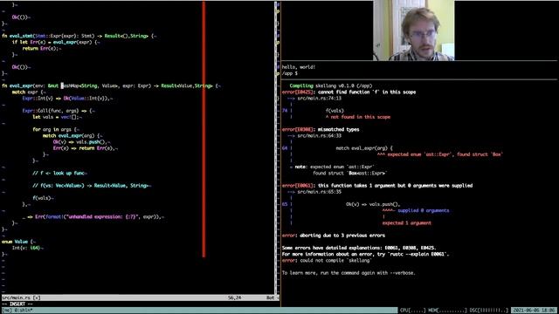The height and width of the screenshot is (314, 559).
Task: Click the 56,24 cursor position indicator
Action: [234, 297]
